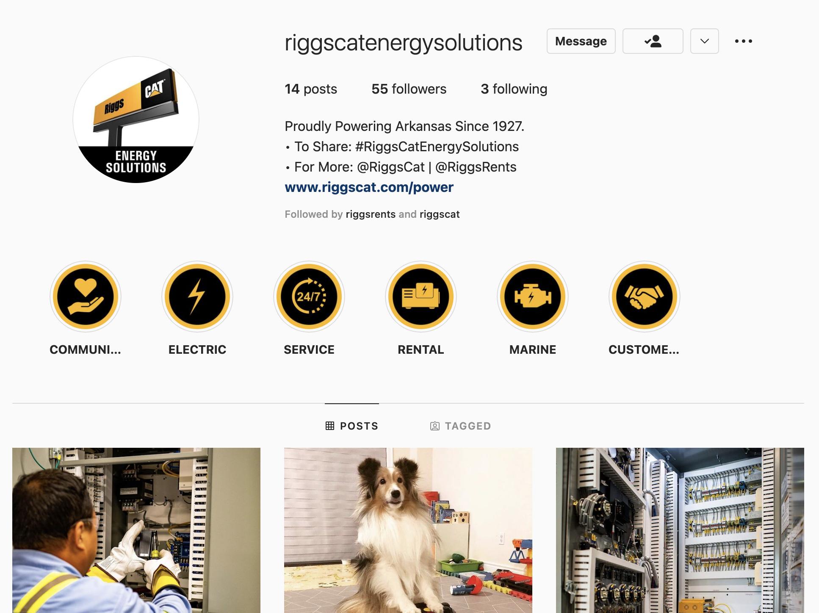
Task: View the 55 followers list
Action: click(x=409, y=89)
